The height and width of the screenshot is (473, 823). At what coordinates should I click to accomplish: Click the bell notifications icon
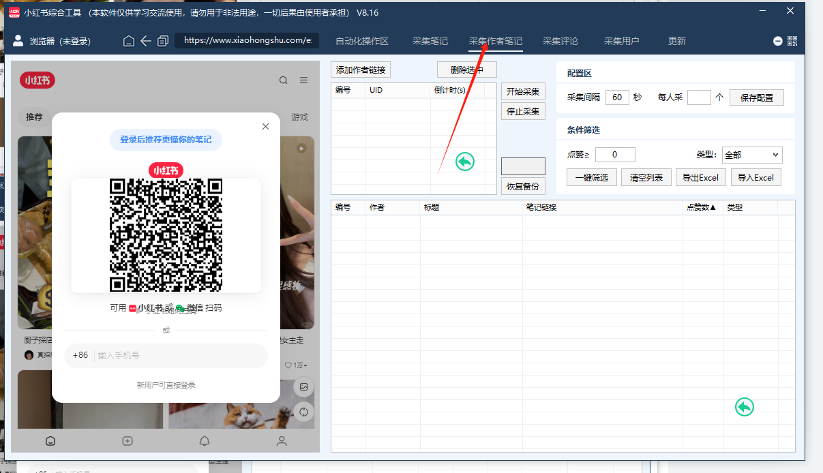click(x=205, y=441)
